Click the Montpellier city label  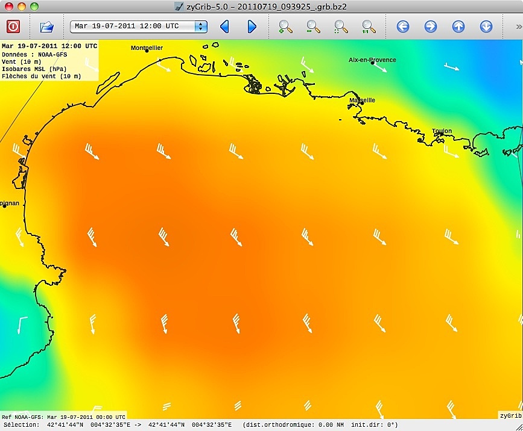(x=147, y=48)
